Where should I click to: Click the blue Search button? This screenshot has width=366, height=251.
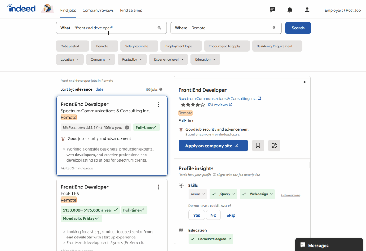click(x=298, y=28)
